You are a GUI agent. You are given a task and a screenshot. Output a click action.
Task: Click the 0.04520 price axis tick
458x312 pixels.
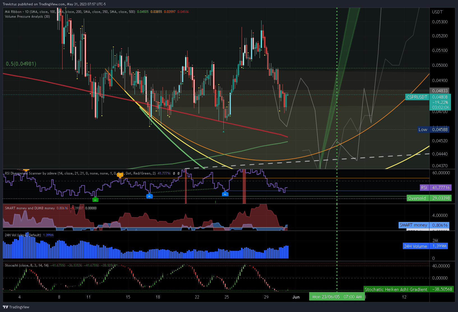click(440, 141)
